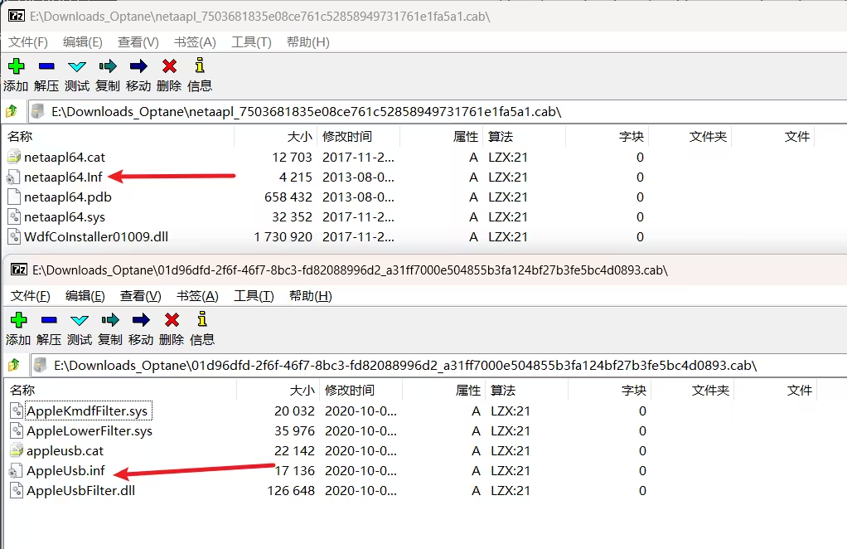Click the green Add (添加) icon in the netaapl cab window
Screen dimensions: 847x549
point(17,66)
